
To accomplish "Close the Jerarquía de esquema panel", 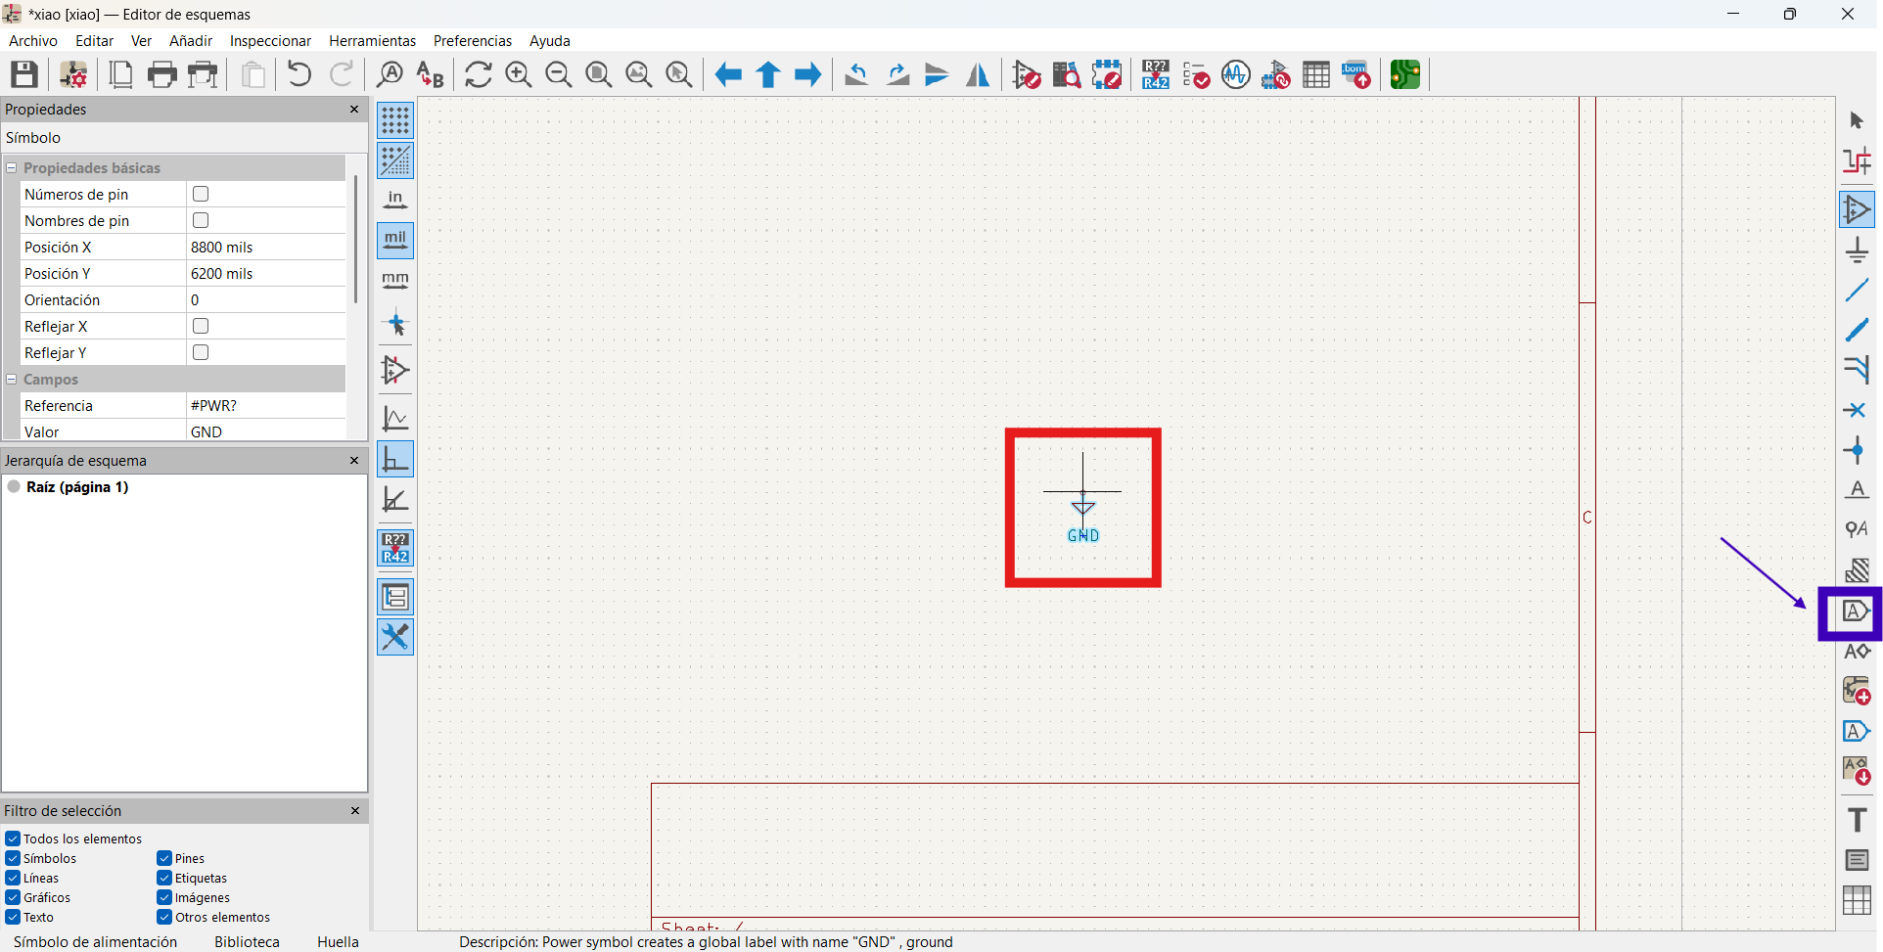I will [x=354, y=460].
